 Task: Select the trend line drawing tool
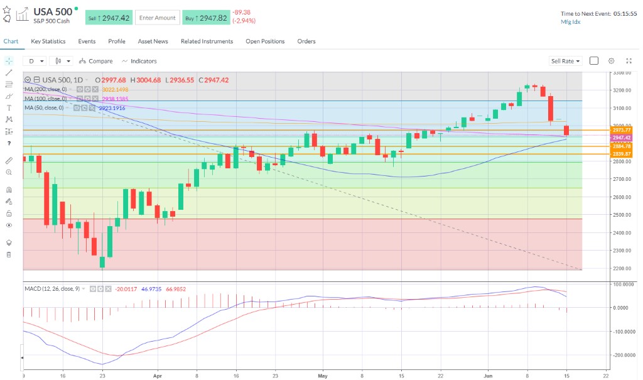point(9,72)
